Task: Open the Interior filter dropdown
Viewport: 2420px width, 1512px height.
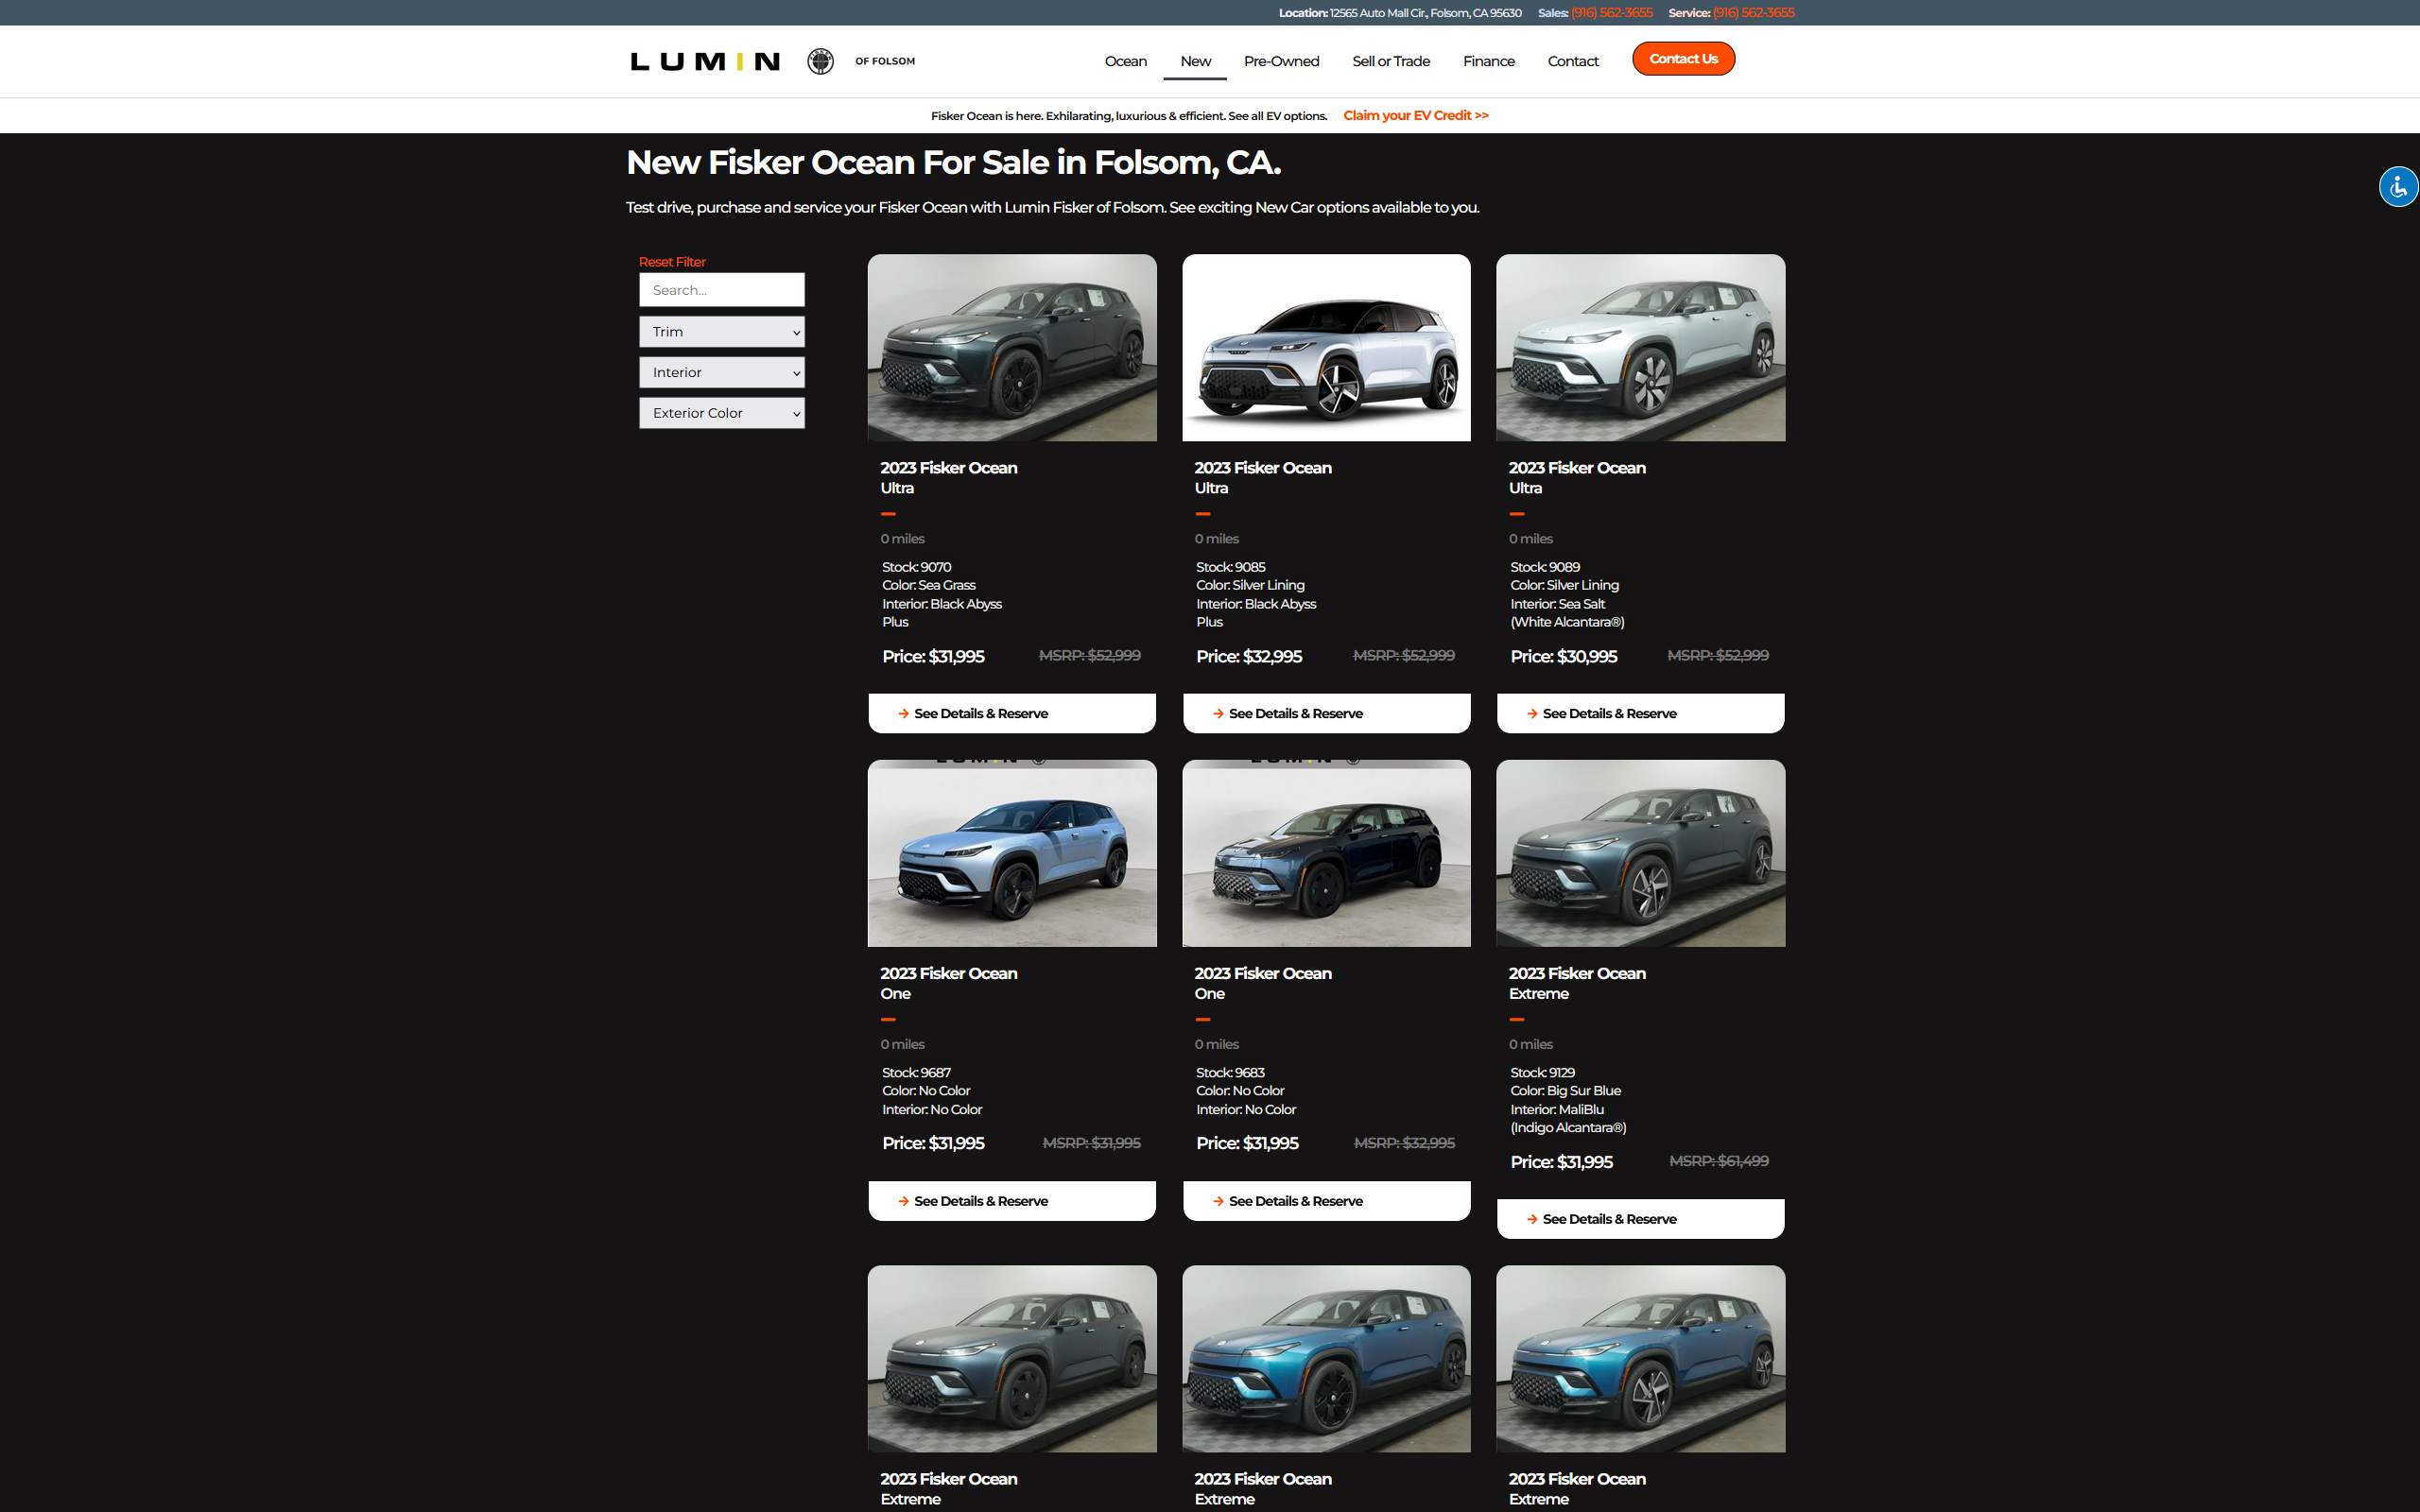Action: (x=721, y=373)
